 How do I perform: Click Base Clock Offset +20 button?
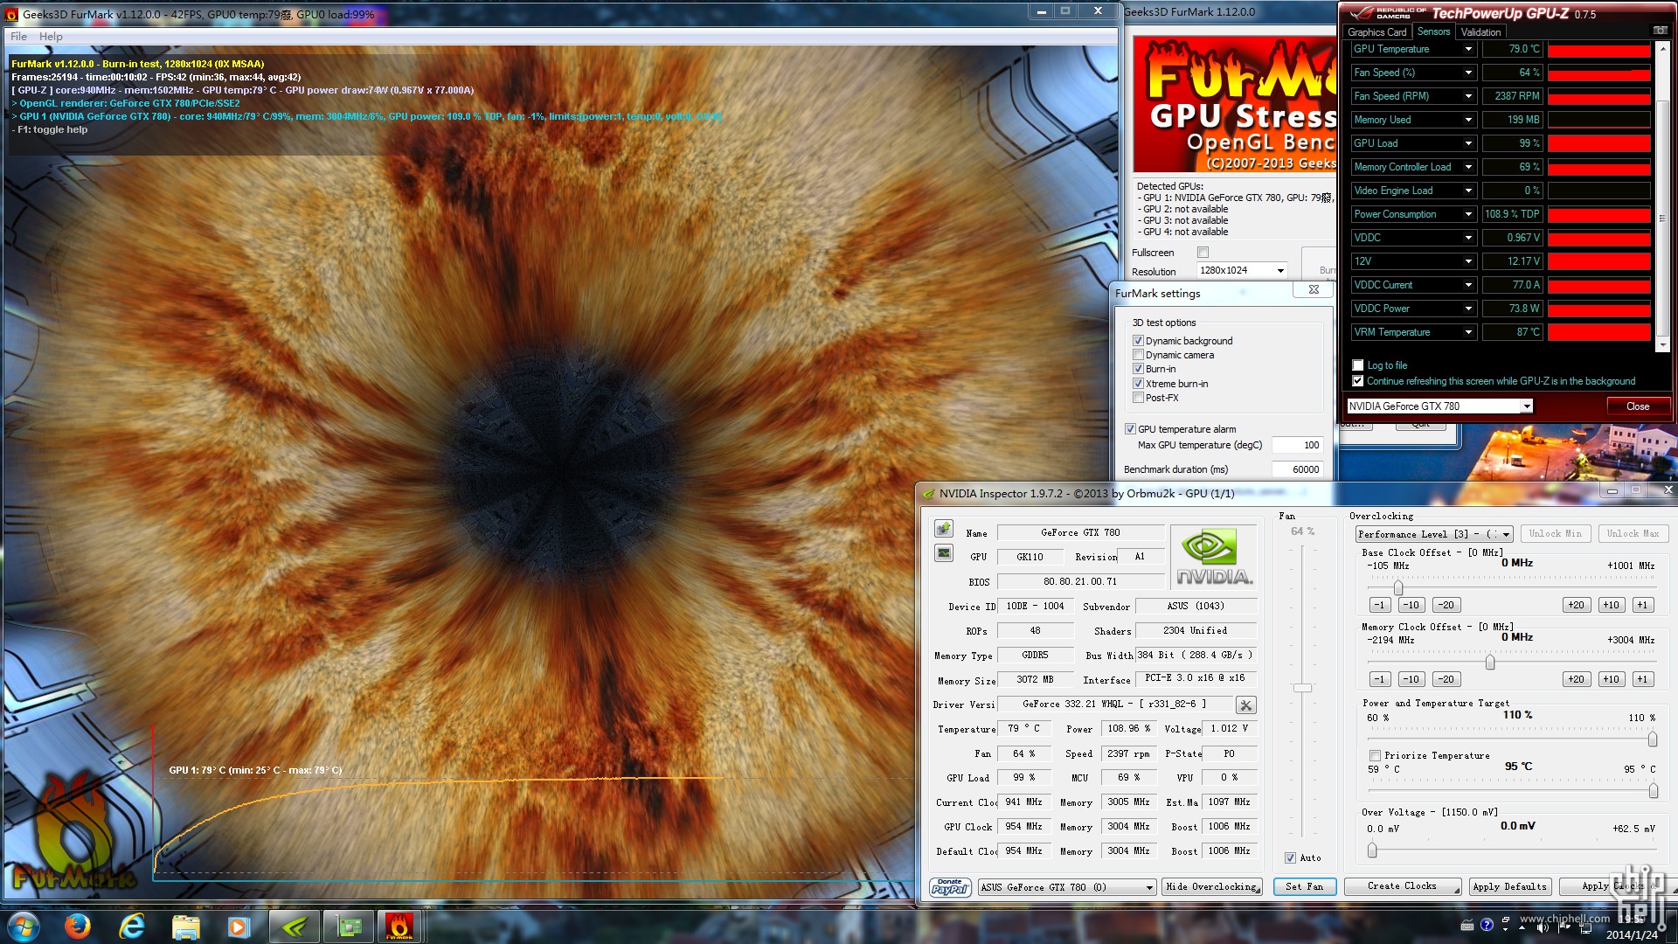1576,605
